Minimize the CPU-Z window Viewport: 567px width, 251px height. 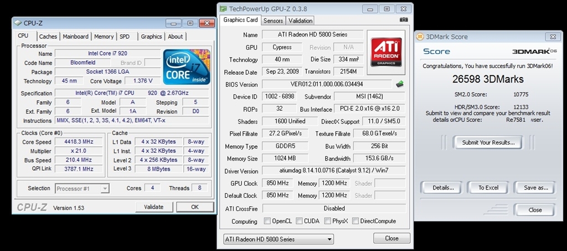174,23
